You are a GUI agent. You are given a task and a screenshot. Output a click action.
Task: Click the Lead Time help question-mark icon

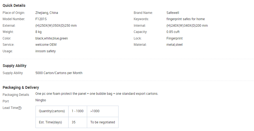pyautogui.click(x=20, y=108)
